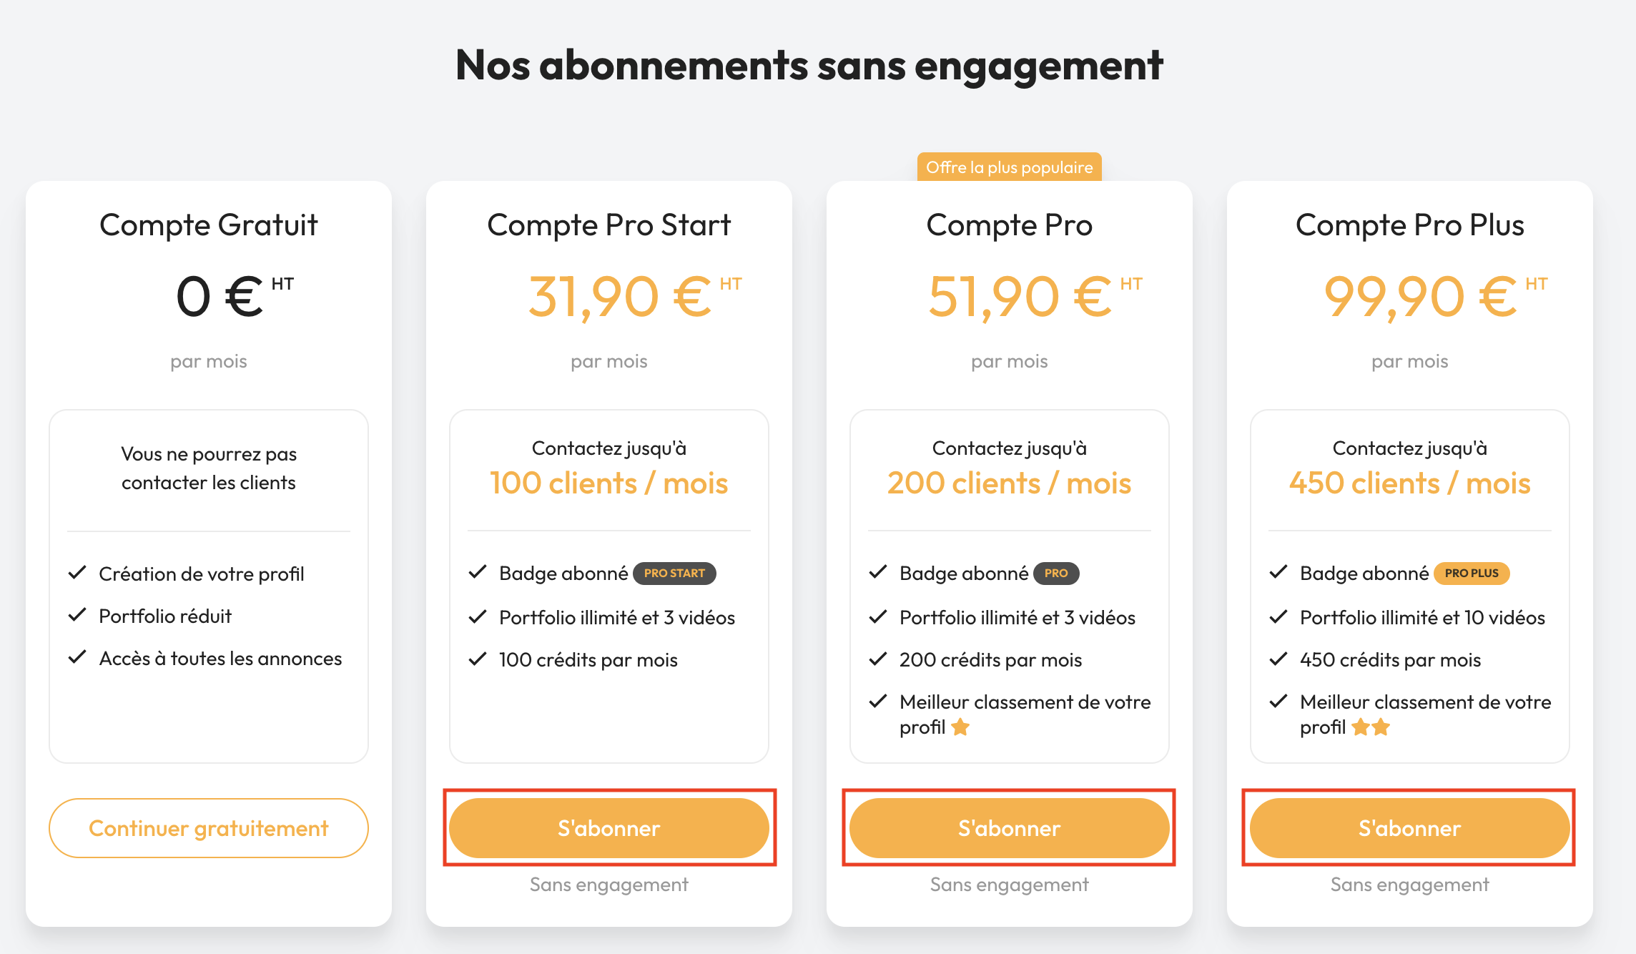The image size is (1636, 954).
Task: Subscribe to Compte Pro Plus plan
Action: (x=1409, y=828)
